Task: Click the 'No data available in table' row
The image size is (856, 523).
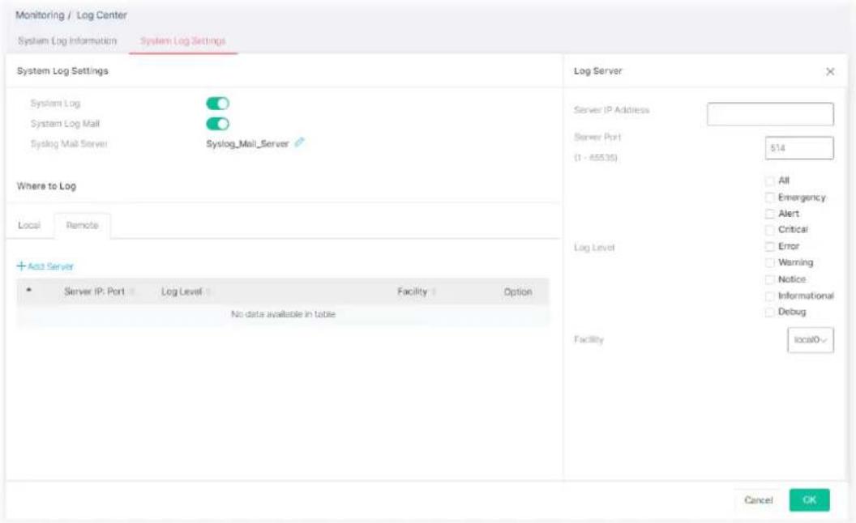Action: pos(283,314)
